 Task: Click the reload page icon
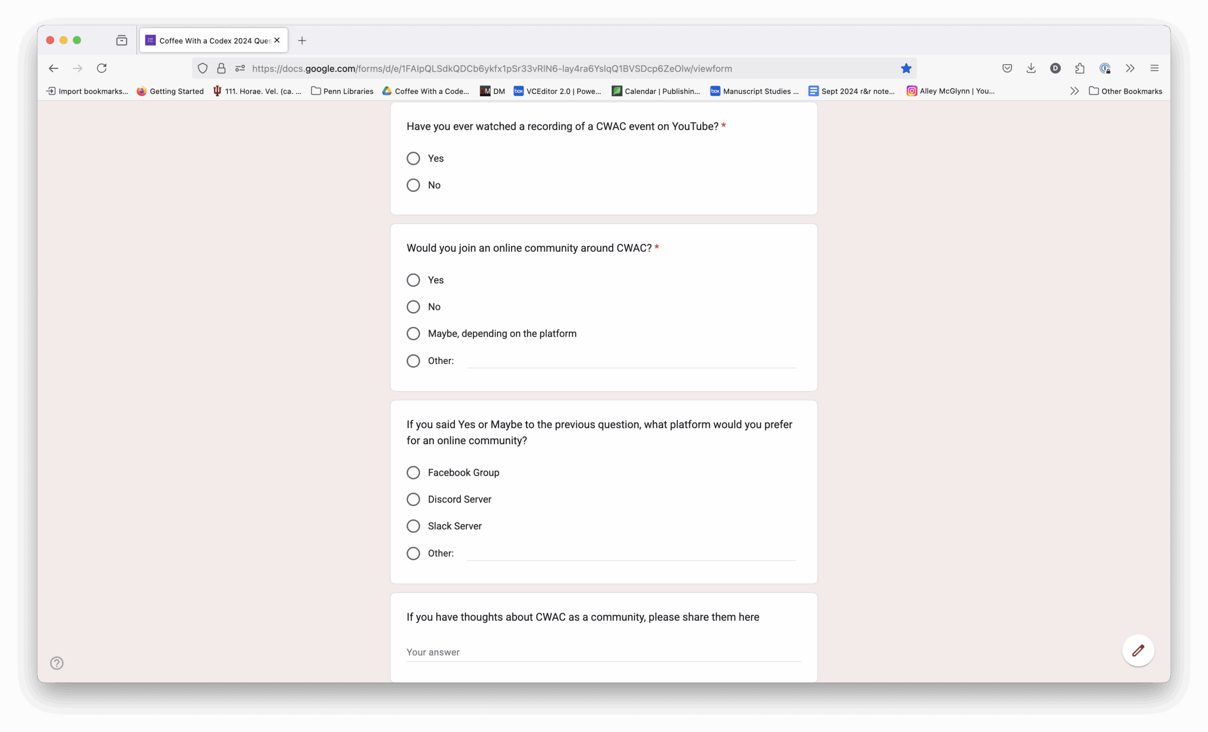coord(101,68)
